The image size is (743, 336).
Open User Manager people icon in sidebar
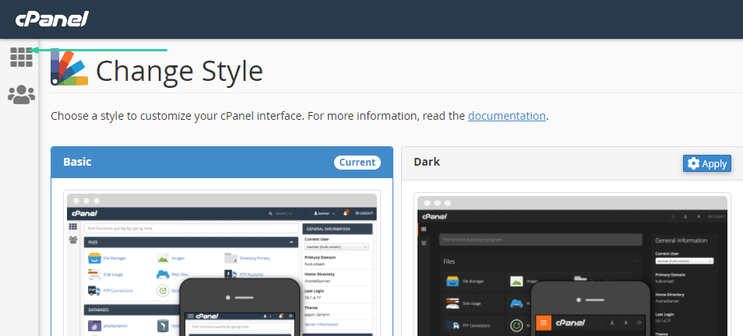tap(21, 95)
